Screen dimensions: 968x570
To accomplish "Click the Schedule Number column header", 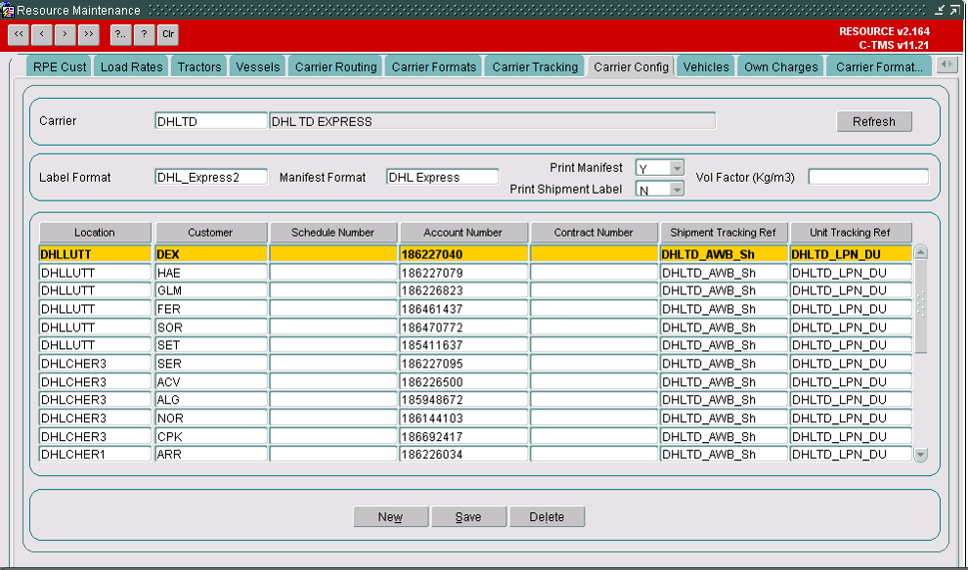I will coord(332,233).
